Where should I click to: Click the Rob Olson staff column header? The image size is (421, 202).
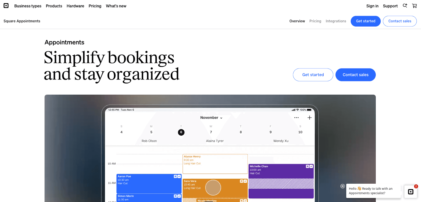click(x=149, y=141)
